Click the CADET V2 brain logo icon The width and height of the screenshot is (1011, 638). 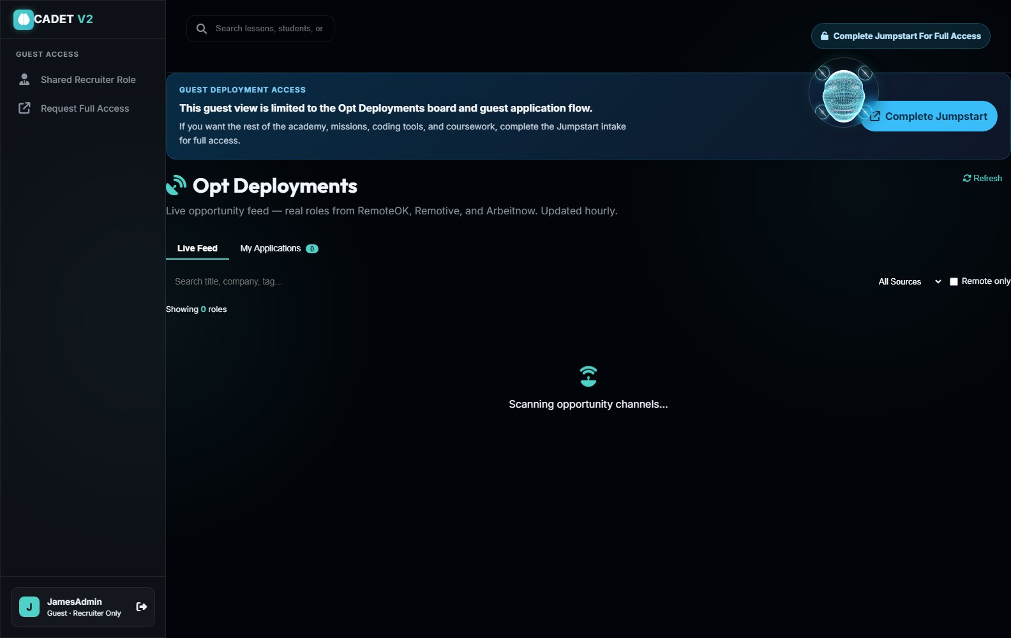pos(24,20)
